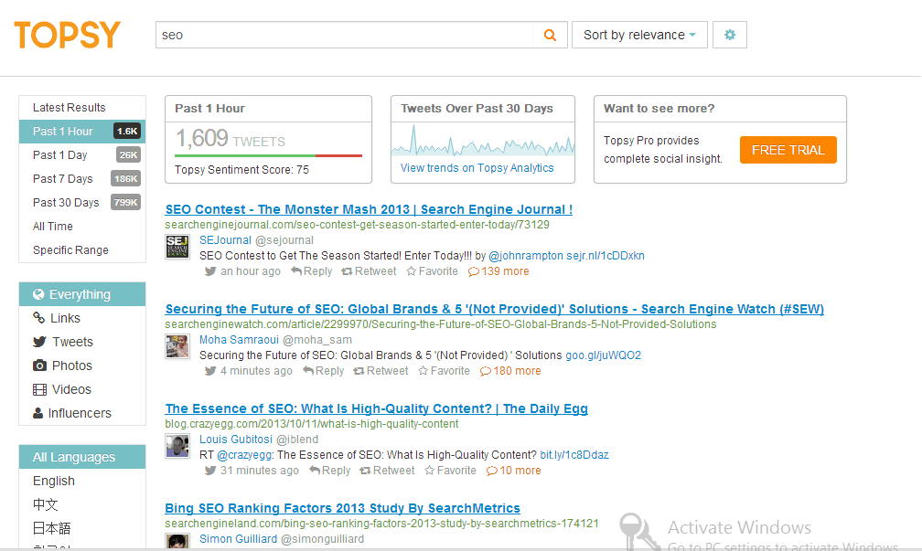Select Past 7 Days filter
The height and width of the screenshot is (551, 922).
pos(82,178)
